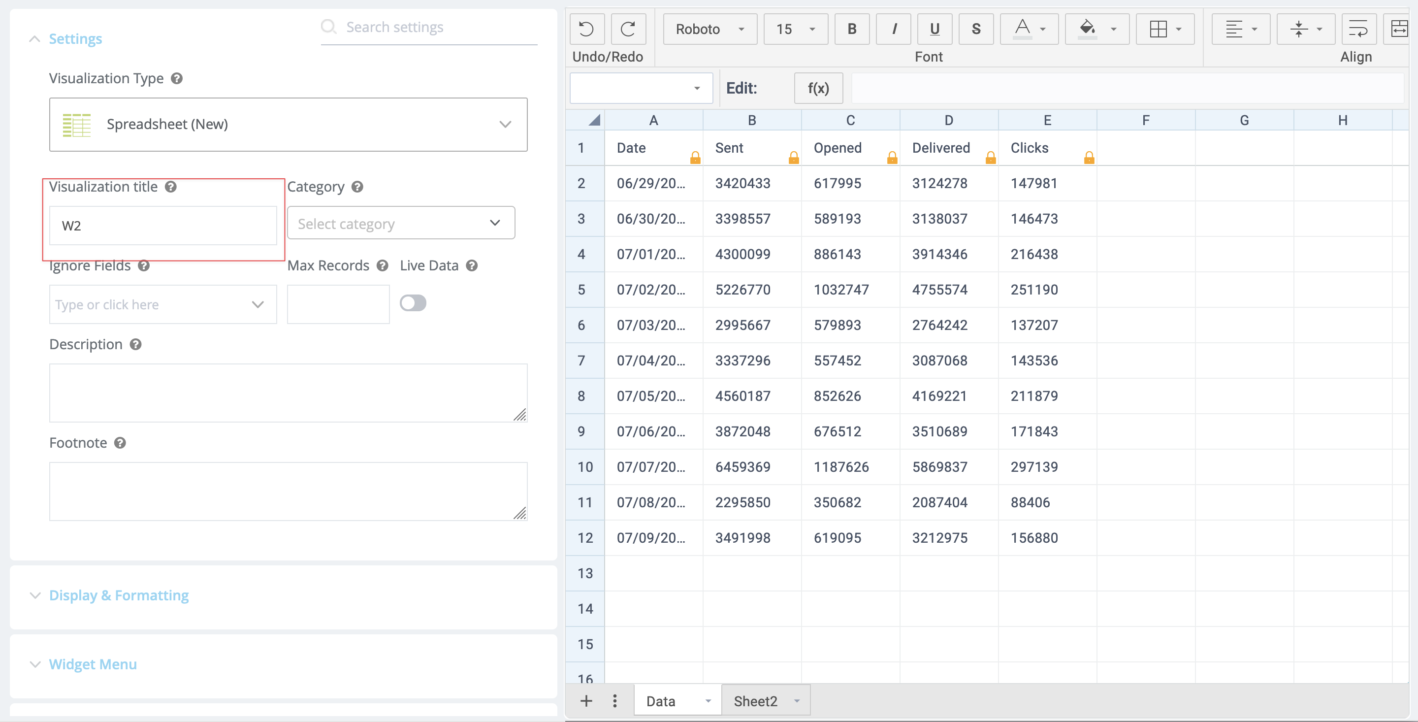Open the Roboto font family dropdown

[x=709, y=29]
